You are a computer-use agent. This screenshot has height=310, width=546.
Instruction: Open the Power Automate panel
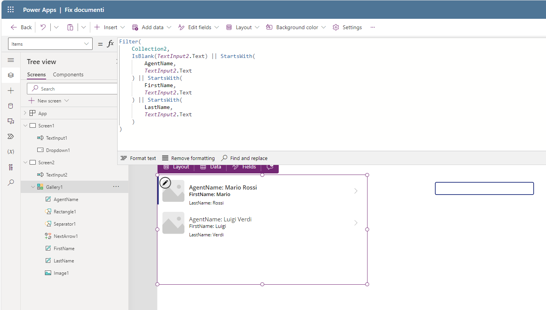coord(10,136)
